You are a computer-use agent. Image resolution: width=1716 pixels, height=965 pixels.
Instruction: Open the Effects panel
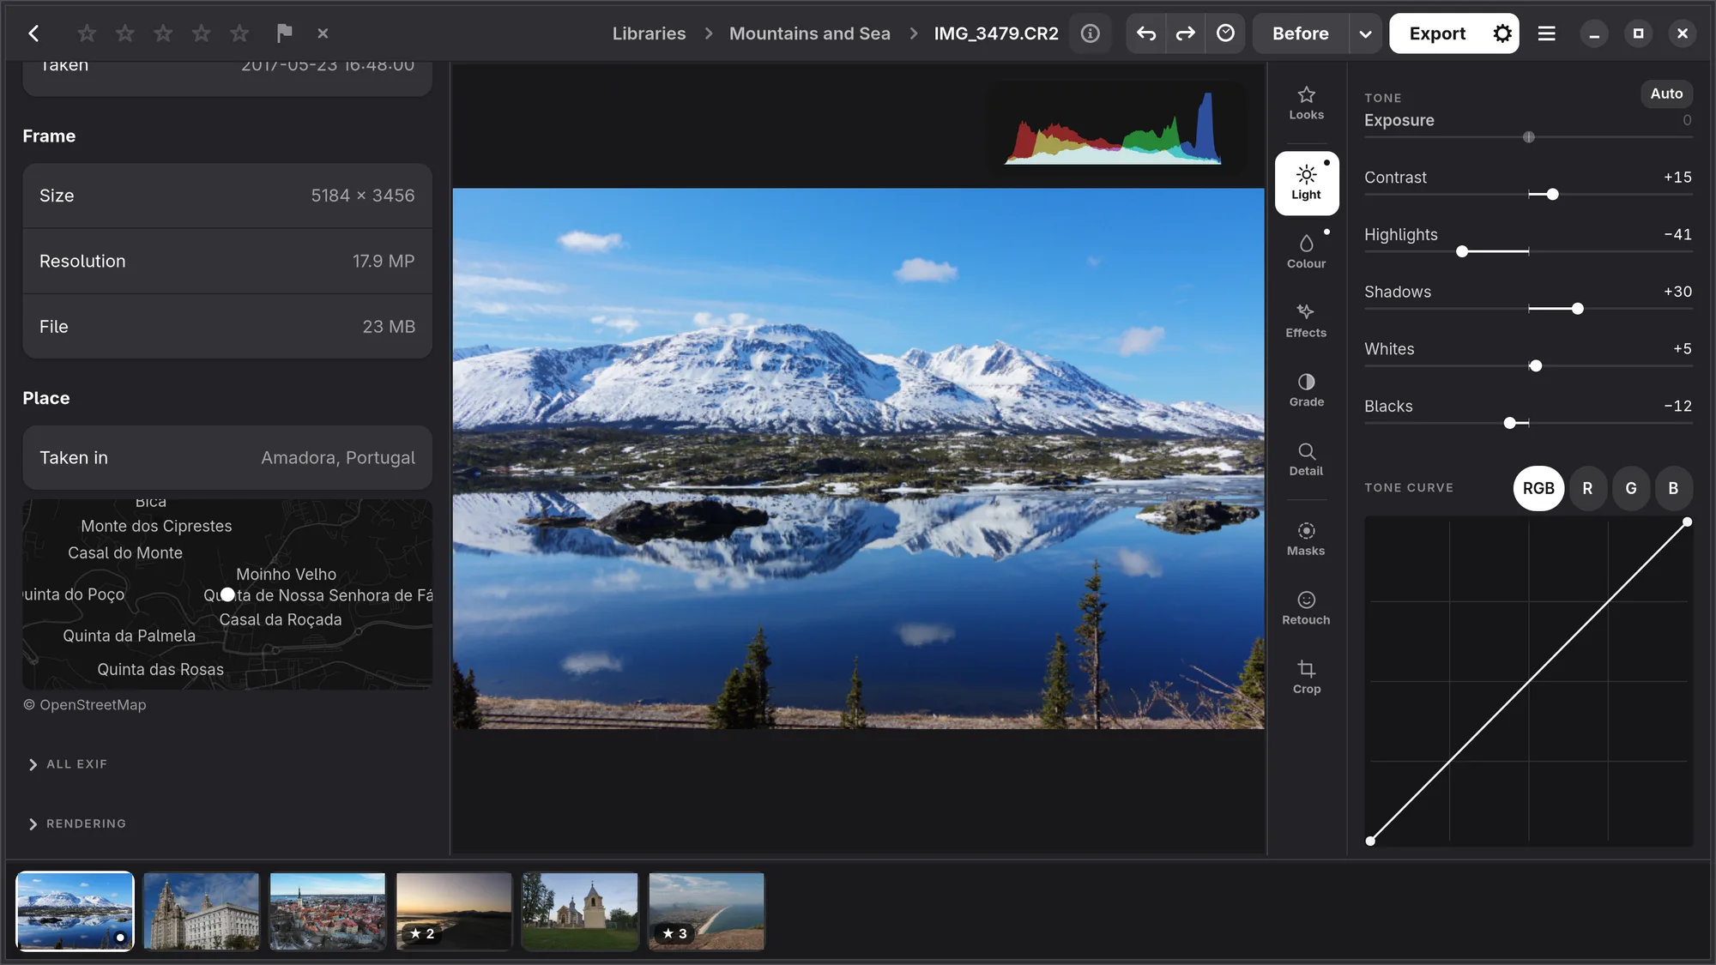[1306, 321]
